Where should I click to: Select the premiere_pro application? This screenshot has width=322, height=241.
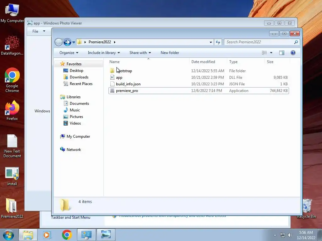point(199,91)
